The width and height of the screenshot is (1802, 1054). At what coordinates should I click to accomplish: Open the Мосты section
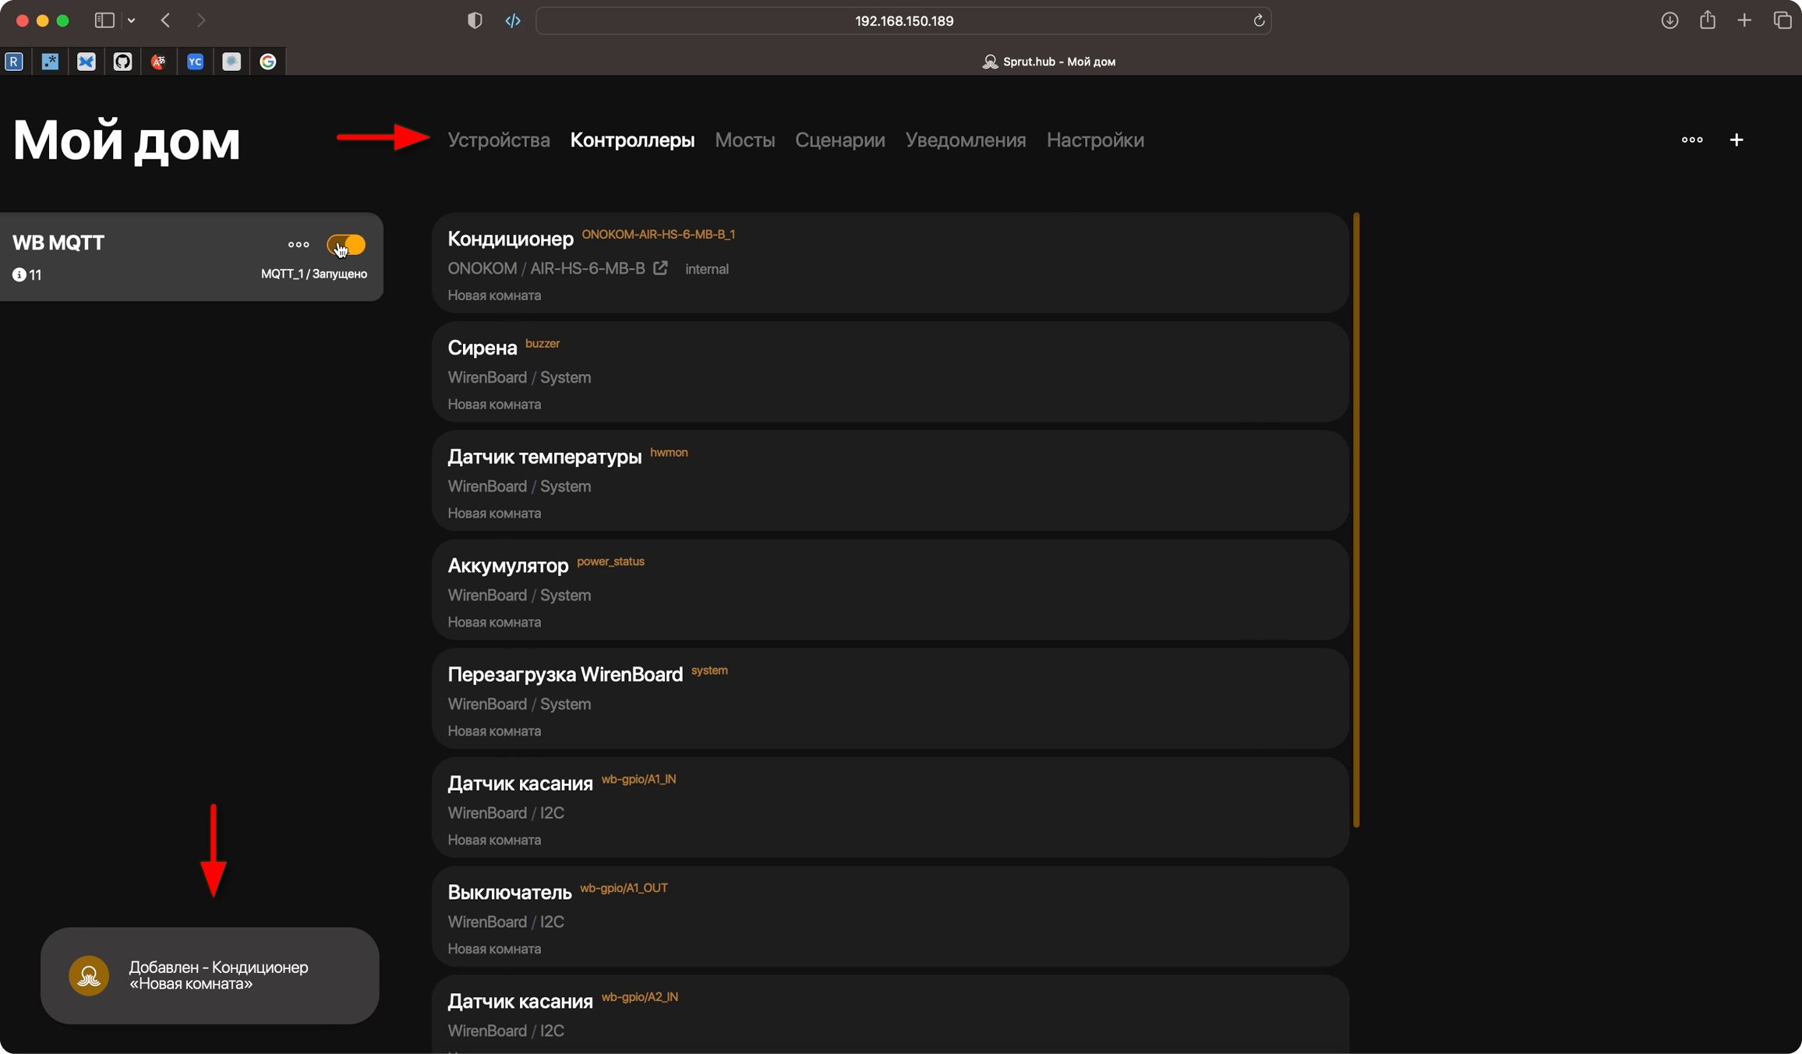745,140
